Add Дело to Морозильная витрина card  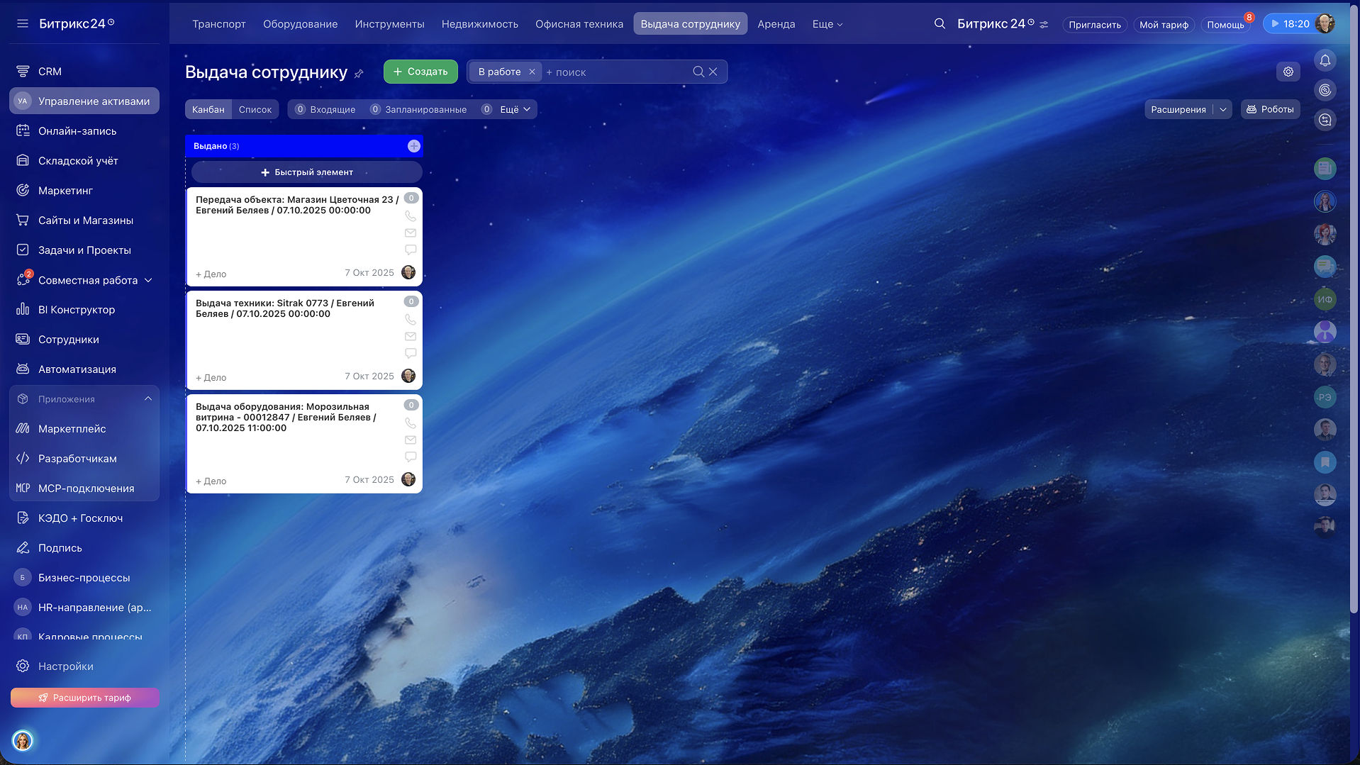[211, 481]
